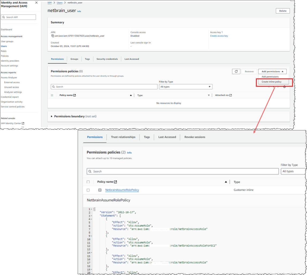Open the Security credentials tab
This screenshot has width=307, height=275.
(x=107, y=59)
